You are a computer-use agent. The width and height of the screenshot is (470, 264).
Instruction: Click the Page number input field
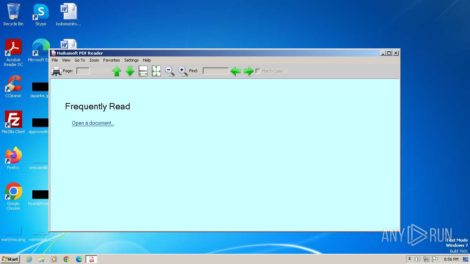83,71
